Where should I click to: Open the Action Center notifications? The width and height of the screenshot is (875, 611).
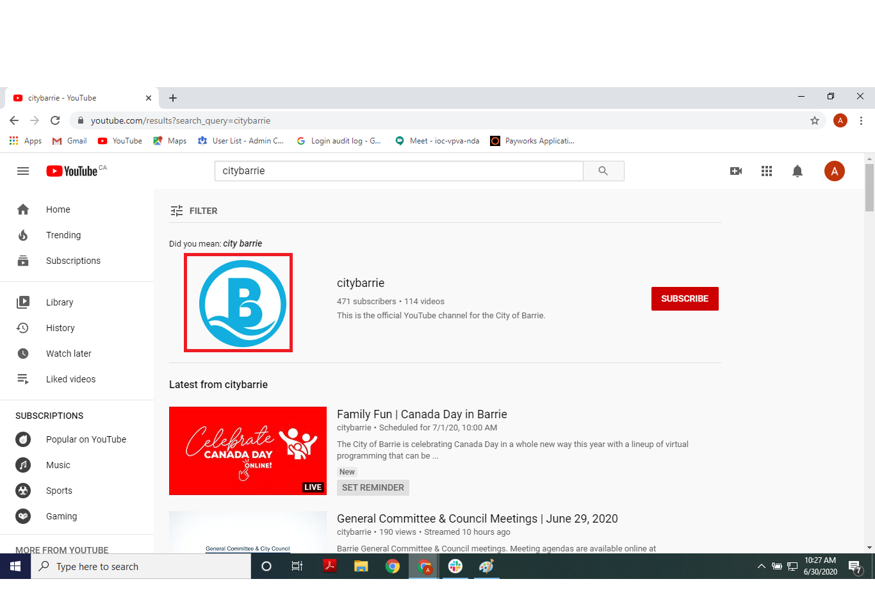click(855, 567)
